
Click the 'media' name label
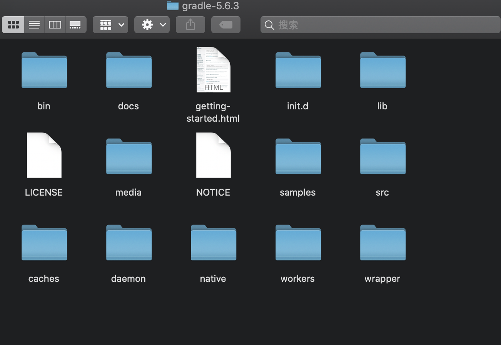129,193
